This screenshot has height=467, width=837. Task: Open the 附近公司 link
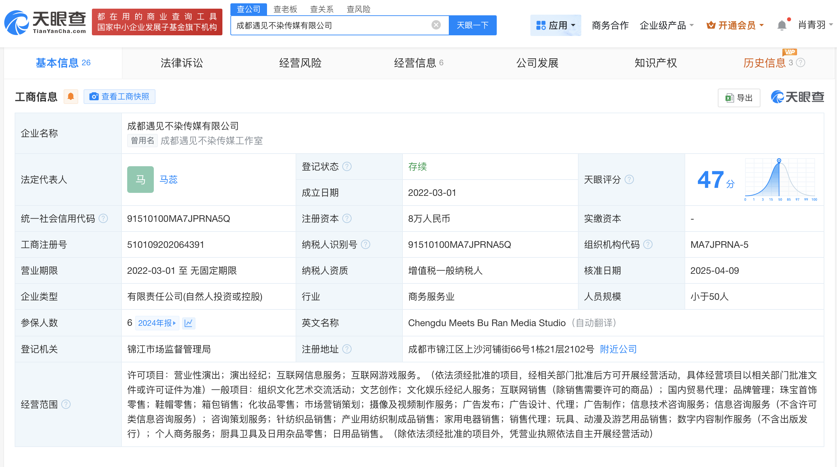618,349
